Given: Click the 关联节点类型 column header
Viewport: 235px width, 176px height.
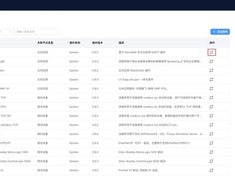Looking at the screenshot, I should 45,43.
